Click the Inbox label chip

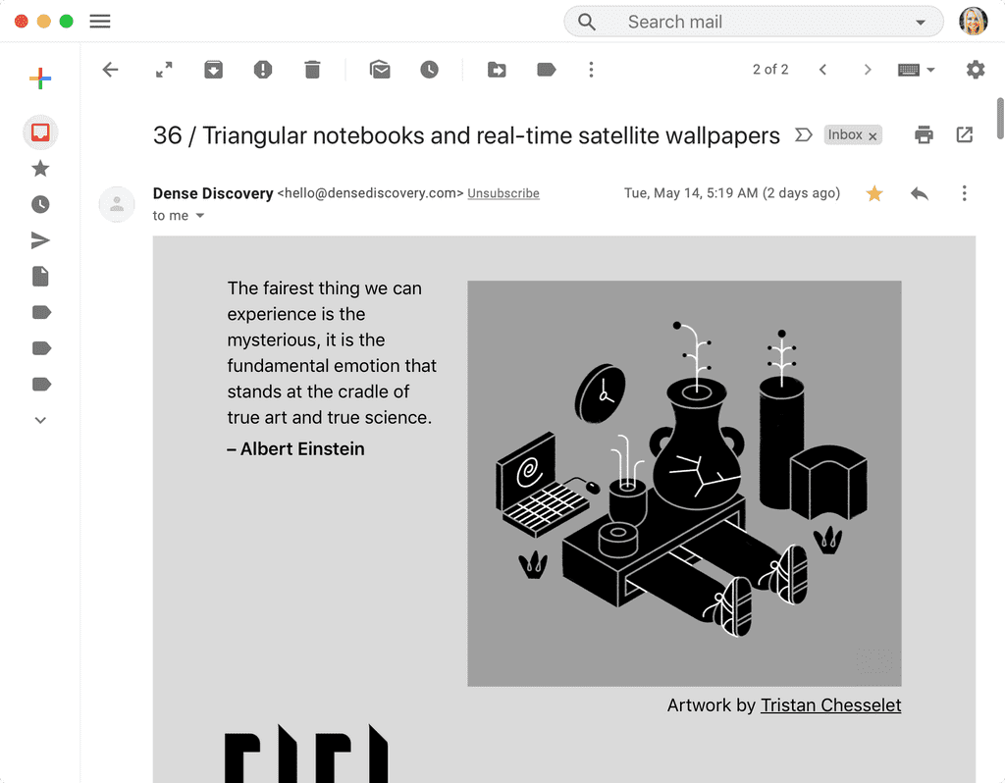pyautogui.click(x=853, y=135)
